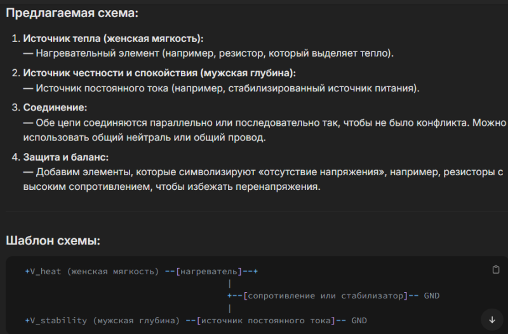
Task: Click the heading "Предлагаемая схема:"
Action: click(x=72, y=13)
